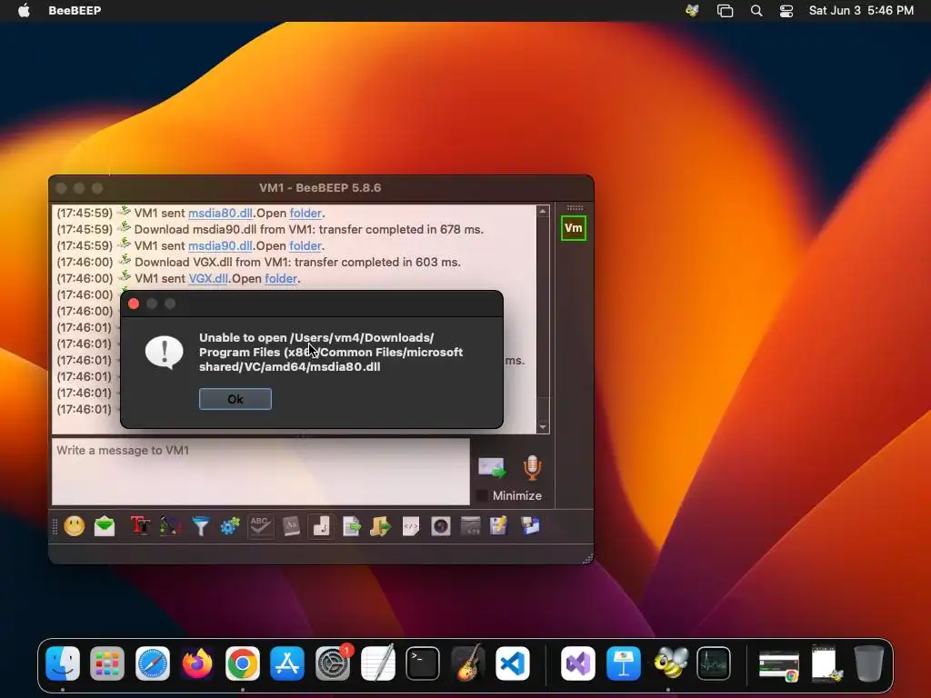Open the font color picker icon
The width and height of the screenshot is (931, 698).
point(170,526)
